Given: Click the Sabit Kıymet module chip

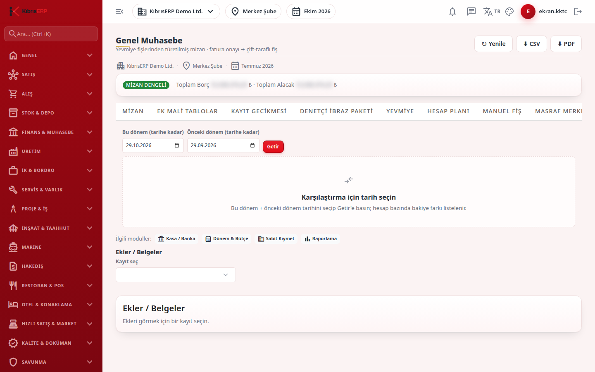Looking at the screenshot, I should 276,238.
